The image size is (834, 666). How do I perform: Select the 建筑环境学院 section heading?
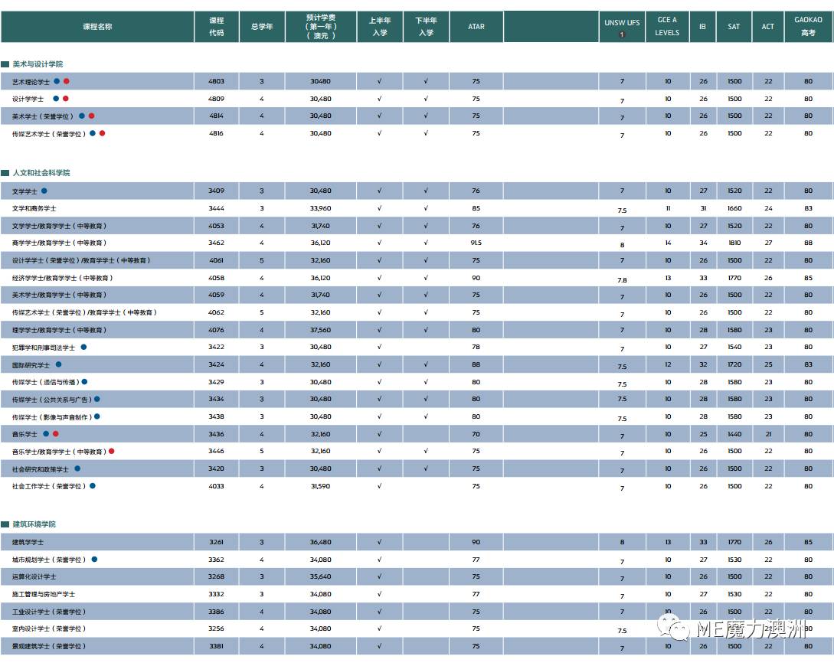tap(34, 524)
